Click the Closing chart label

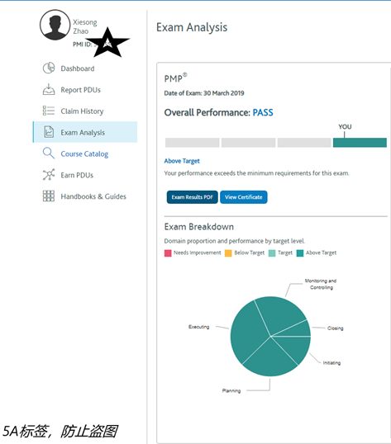coord(335,328)
